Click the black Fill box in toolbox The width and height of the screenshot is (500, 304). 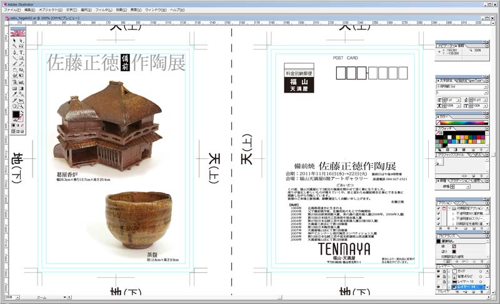pyautogui.click(x=16, y=114)
